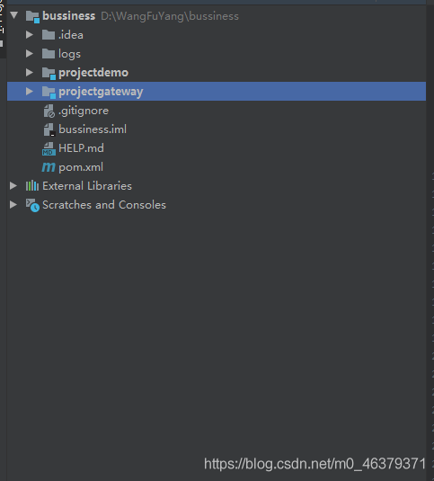Click the logs folder icon

pyautogui.click(x=49, y=54)
